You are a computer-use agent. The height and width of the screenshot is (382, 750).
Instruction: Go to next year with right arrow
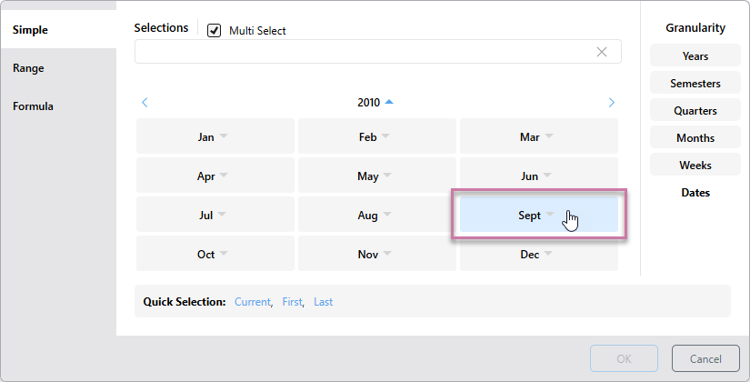[611, 103]
